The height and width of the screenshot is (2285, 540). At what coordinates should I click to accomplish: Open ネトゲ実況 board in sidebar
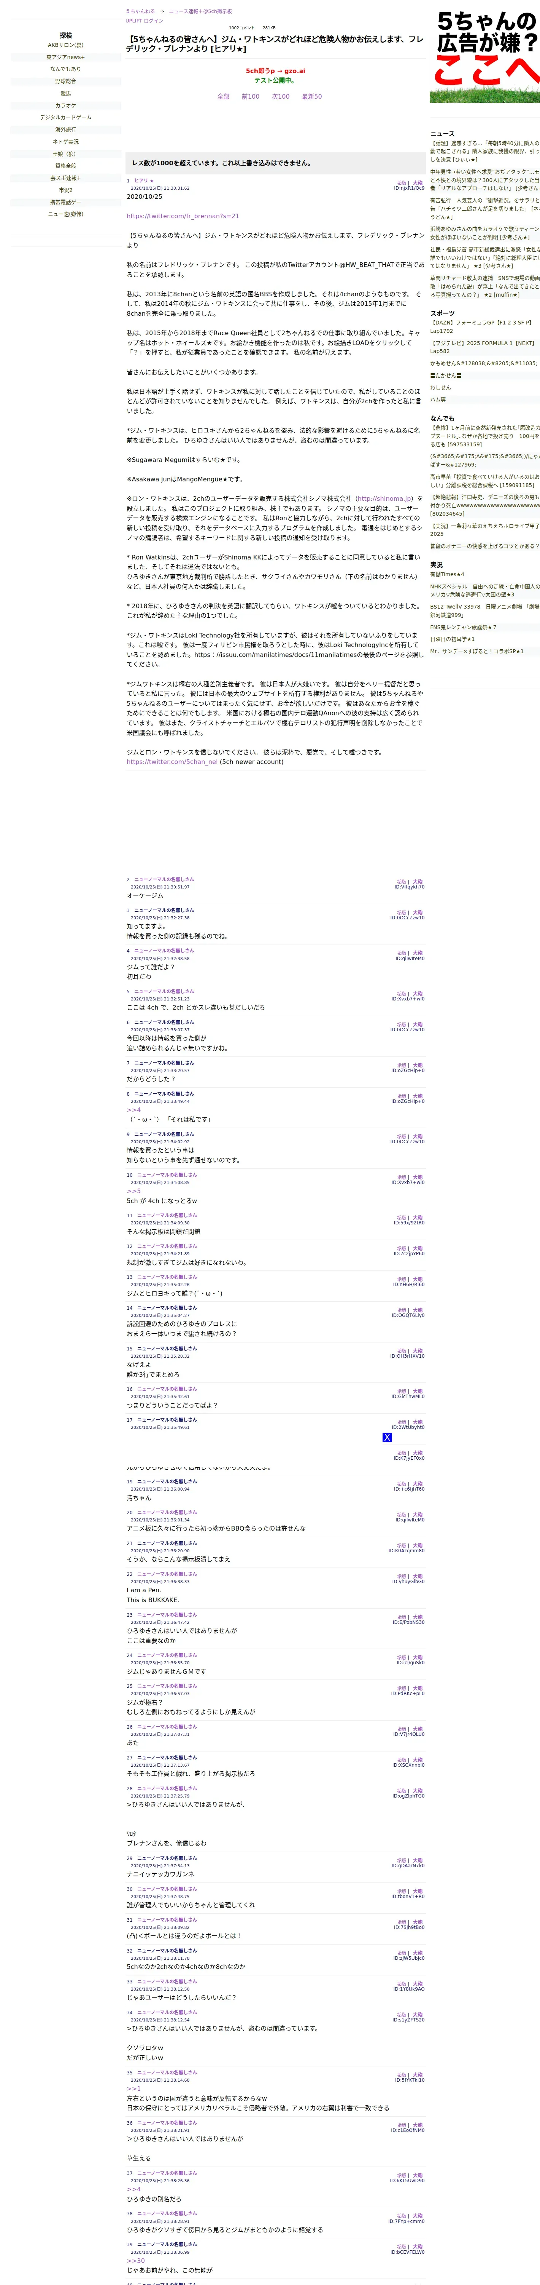(65, 142)
